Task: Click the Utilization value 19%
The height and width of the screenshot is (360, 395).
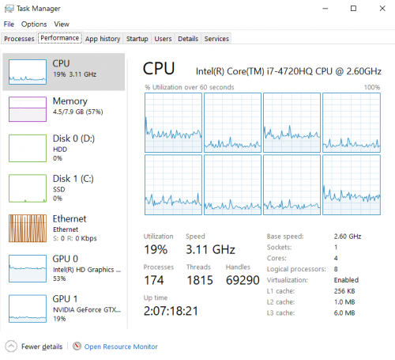Action: tap(156, 249)
